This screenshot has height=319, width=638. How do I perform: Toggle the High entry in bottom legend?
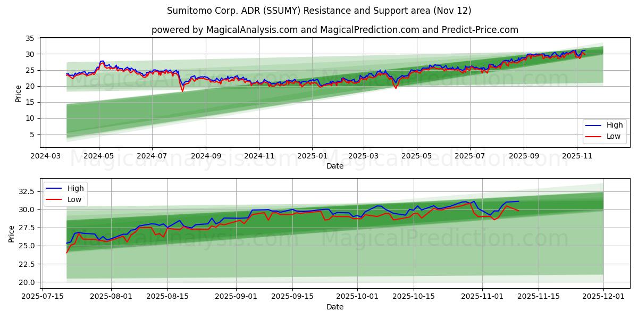(x=75, y=188)
